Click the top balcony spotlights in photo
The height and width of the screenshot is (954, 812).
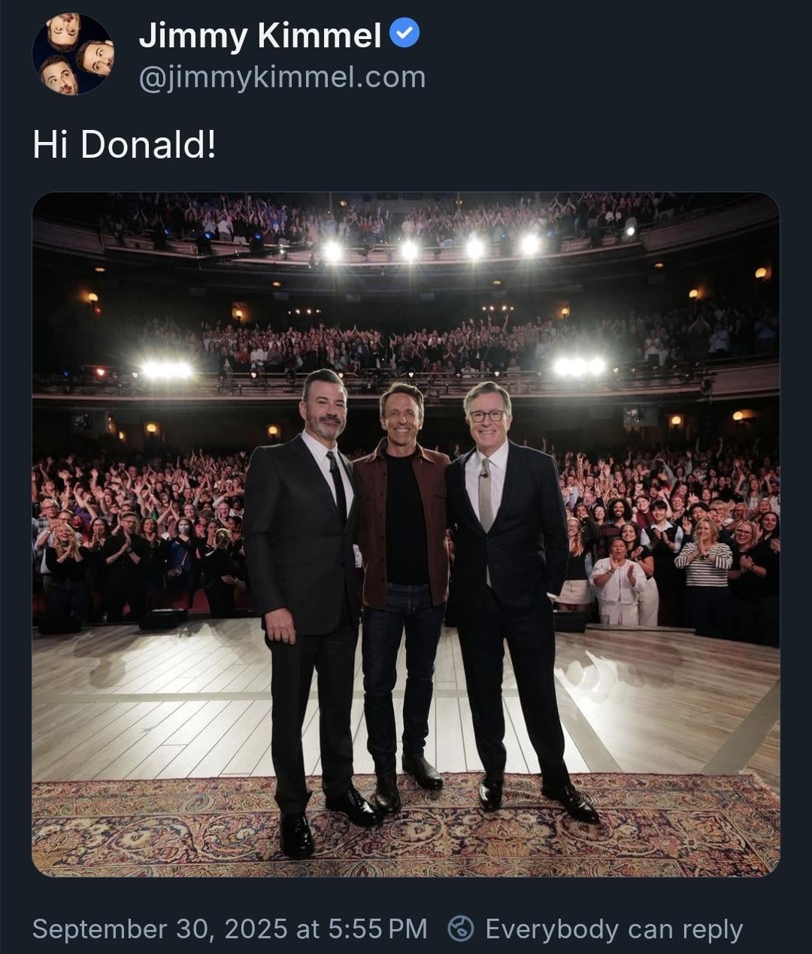pyautogui.click(x=440, y=249)
